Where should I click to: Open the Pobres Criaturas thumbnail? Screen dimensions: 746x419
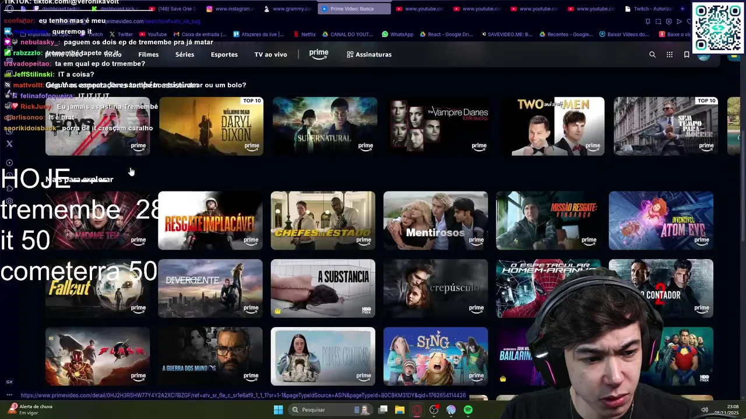[323, 356]
